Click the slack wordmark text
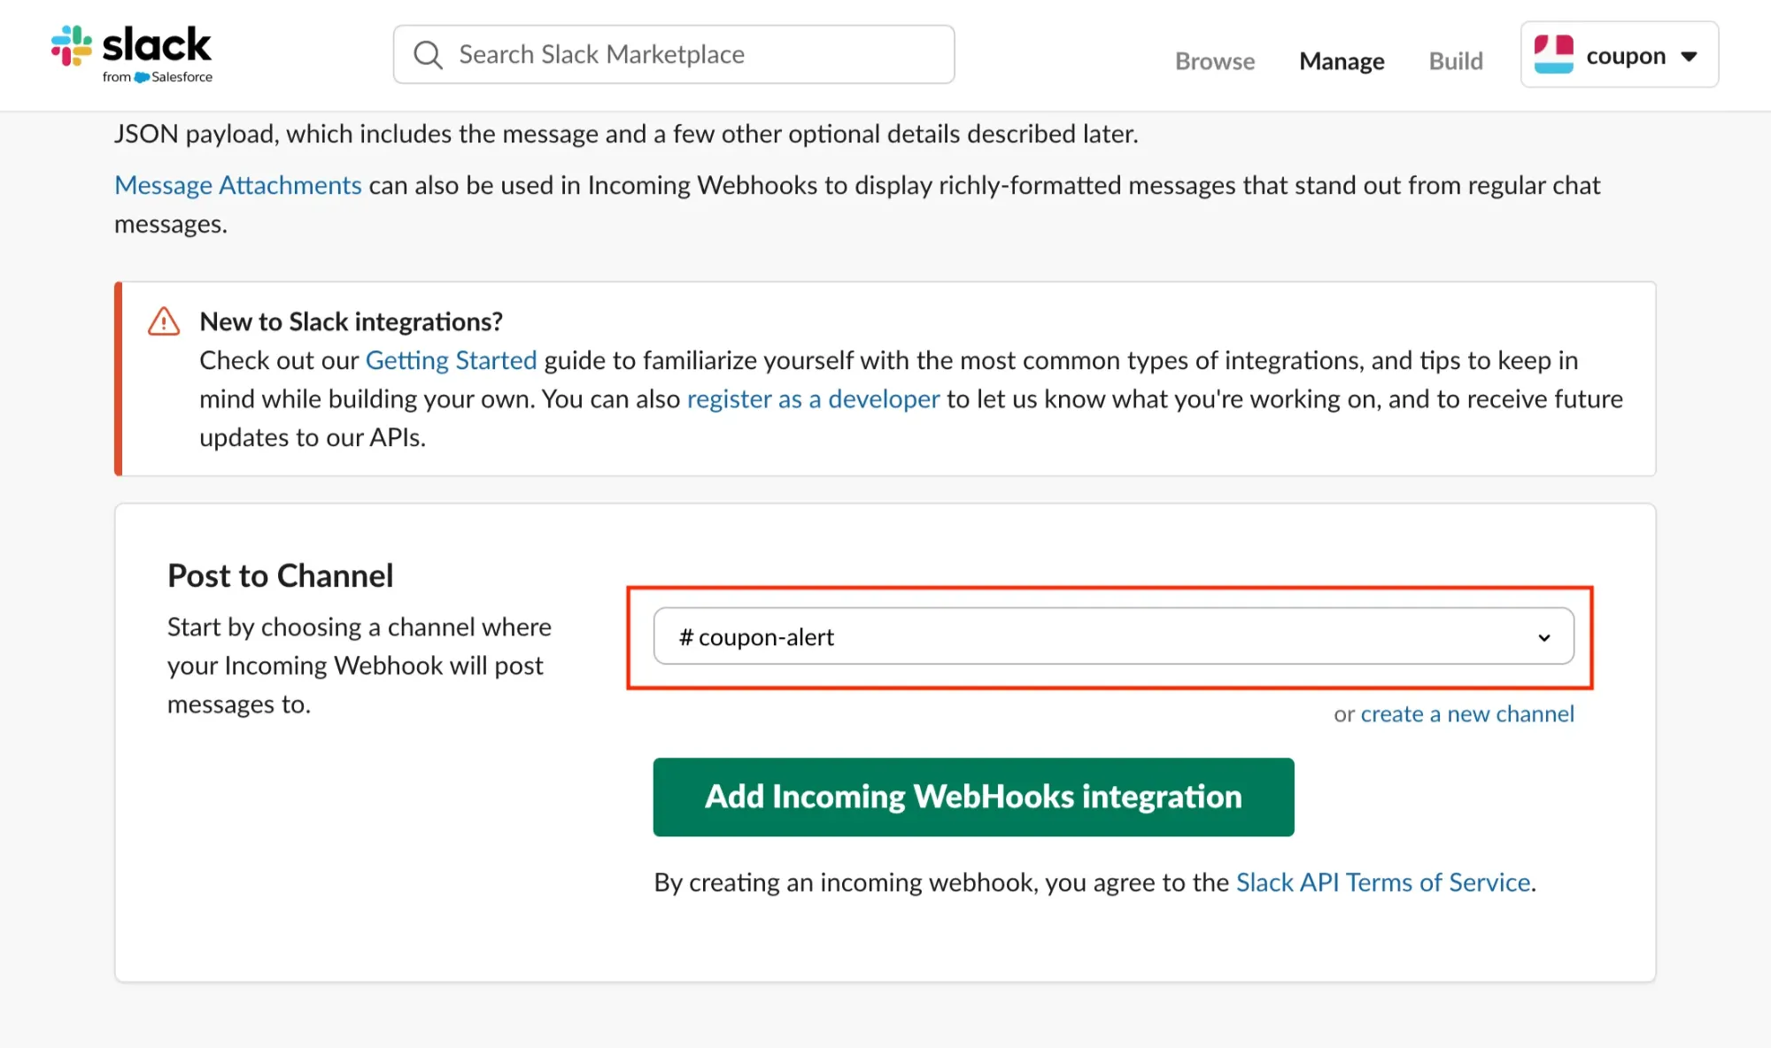 [157, 44]
